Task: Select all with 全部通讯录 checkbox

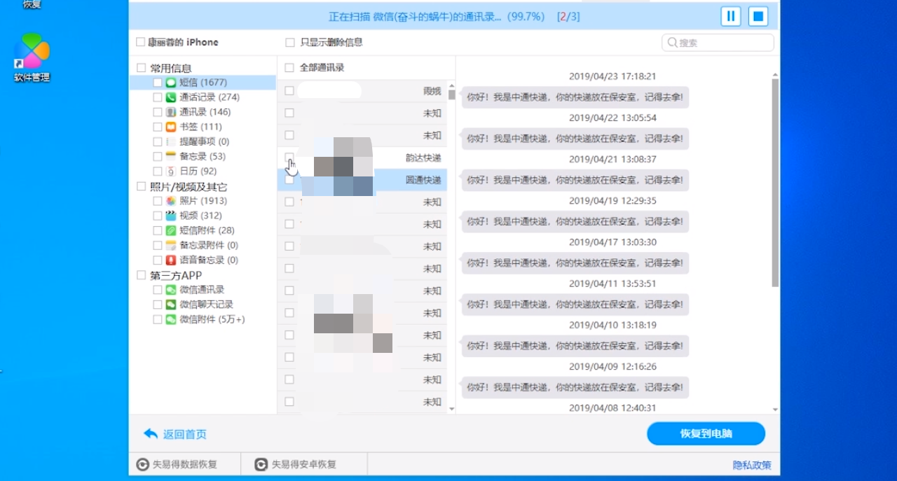Action: click(289, 68)
